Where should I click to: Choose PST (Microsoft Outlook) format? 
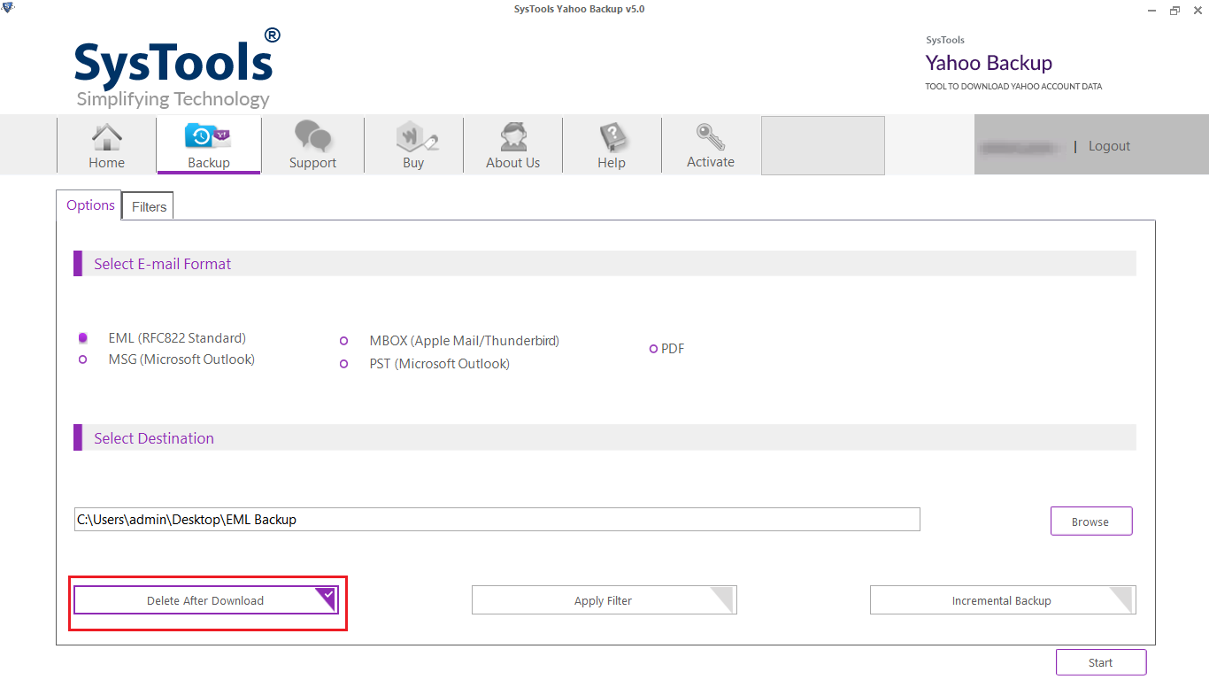[x=425, y=364]
